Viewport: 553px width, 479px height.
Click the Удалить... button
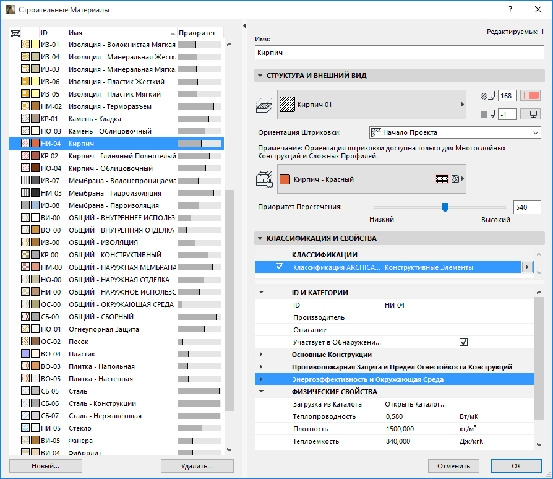click(x=197, y=466)
